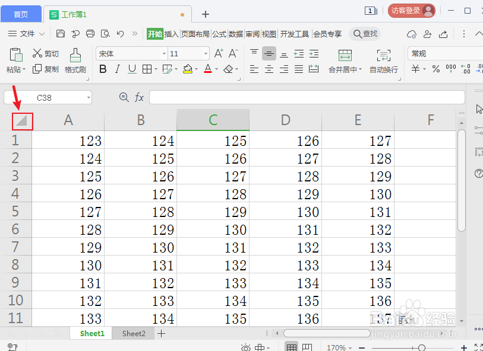Toggle vertical middle alignment button
This screenshot has width=483, height=351.
point(269,53)
